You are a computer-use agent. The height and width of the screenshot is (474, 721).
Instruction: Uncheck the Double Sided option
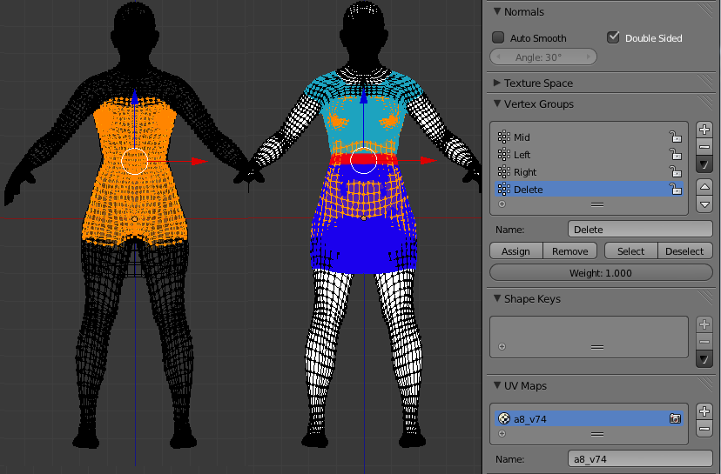coord(613,37)
